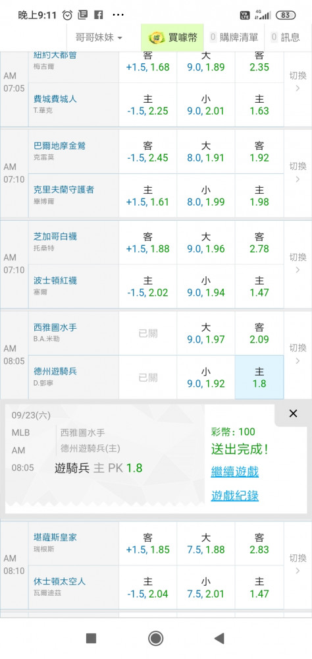The image size is (312, 659).
Task: Expand 切換 for White Sox vs Red Sox
Action: click(298, 264)
